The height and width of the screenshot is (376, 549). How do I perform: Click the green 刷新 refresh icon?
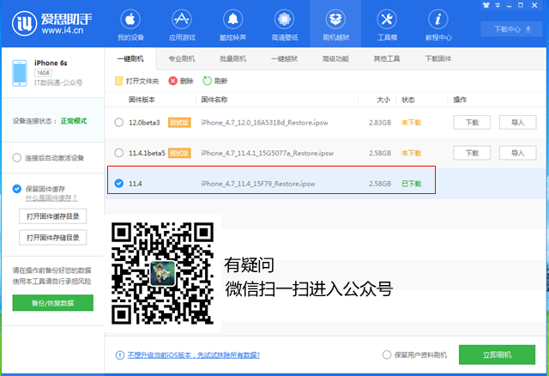point(207,81)
